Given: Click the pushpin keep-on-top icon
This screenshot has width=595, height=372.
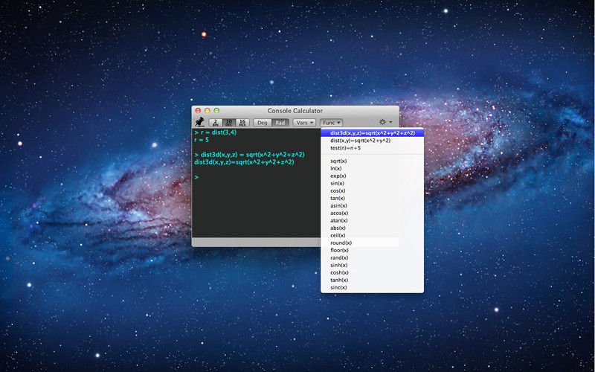Looking at the screenshot, I should point(199,122).
